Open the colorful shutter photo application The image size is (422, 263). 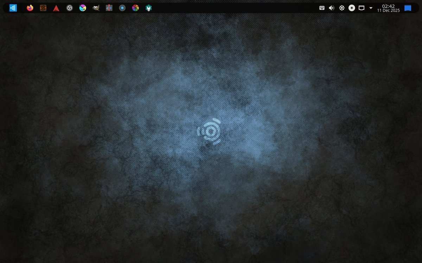[135, 7]
